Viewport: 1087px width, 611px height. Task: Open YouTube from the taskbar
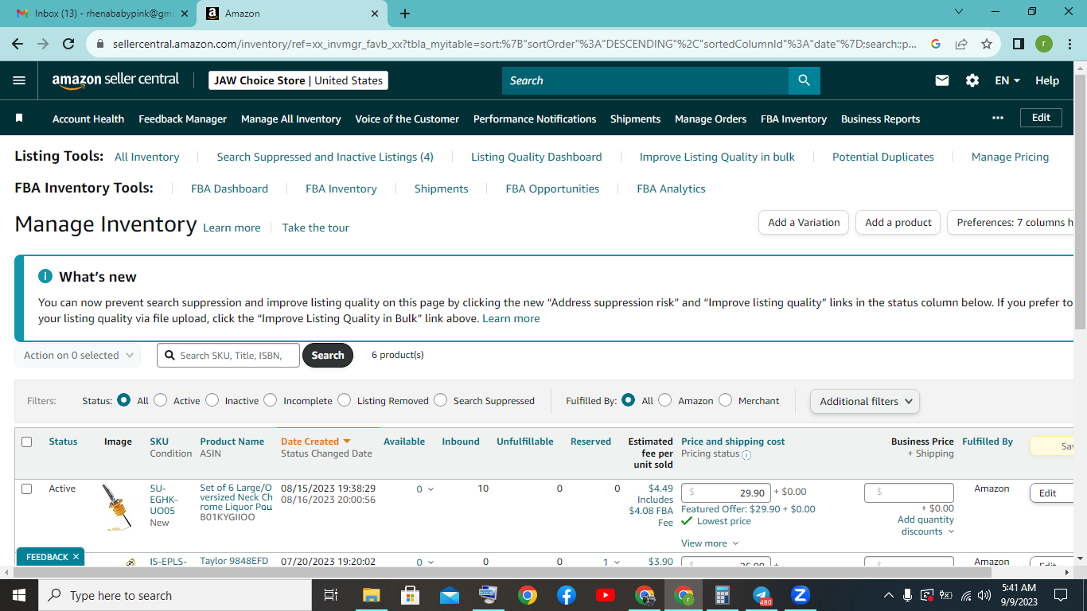(x=606, y=595)
